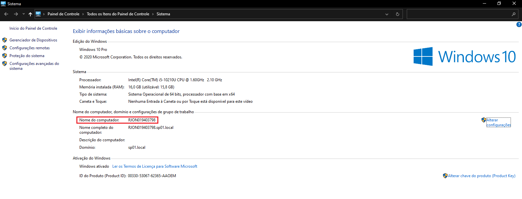Open Todos os Itens do Painel de Controle breadcrumb
522x199 pixels.
118,14
